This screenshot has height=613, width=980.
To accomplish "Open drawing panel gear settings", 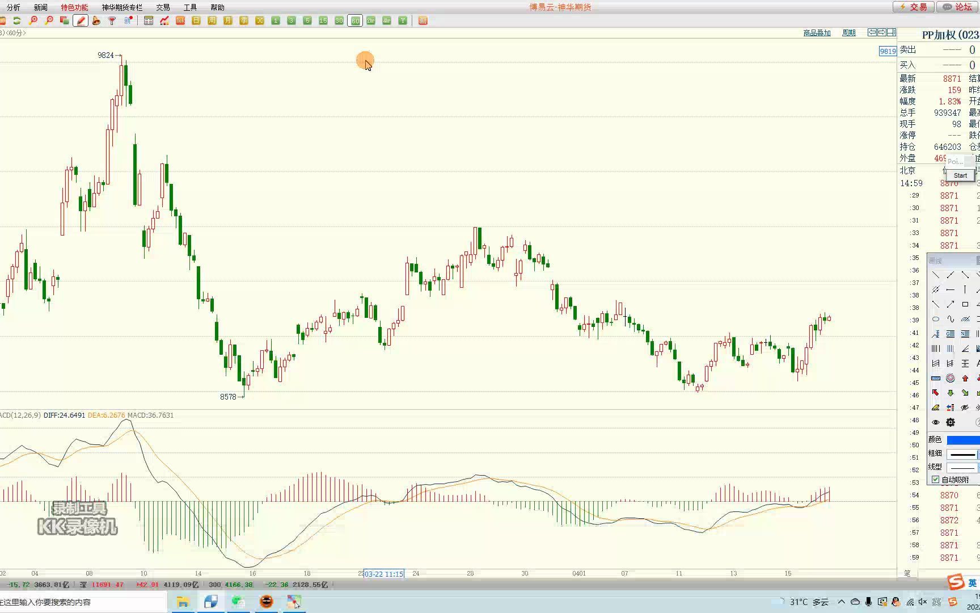I will [951, 422].
